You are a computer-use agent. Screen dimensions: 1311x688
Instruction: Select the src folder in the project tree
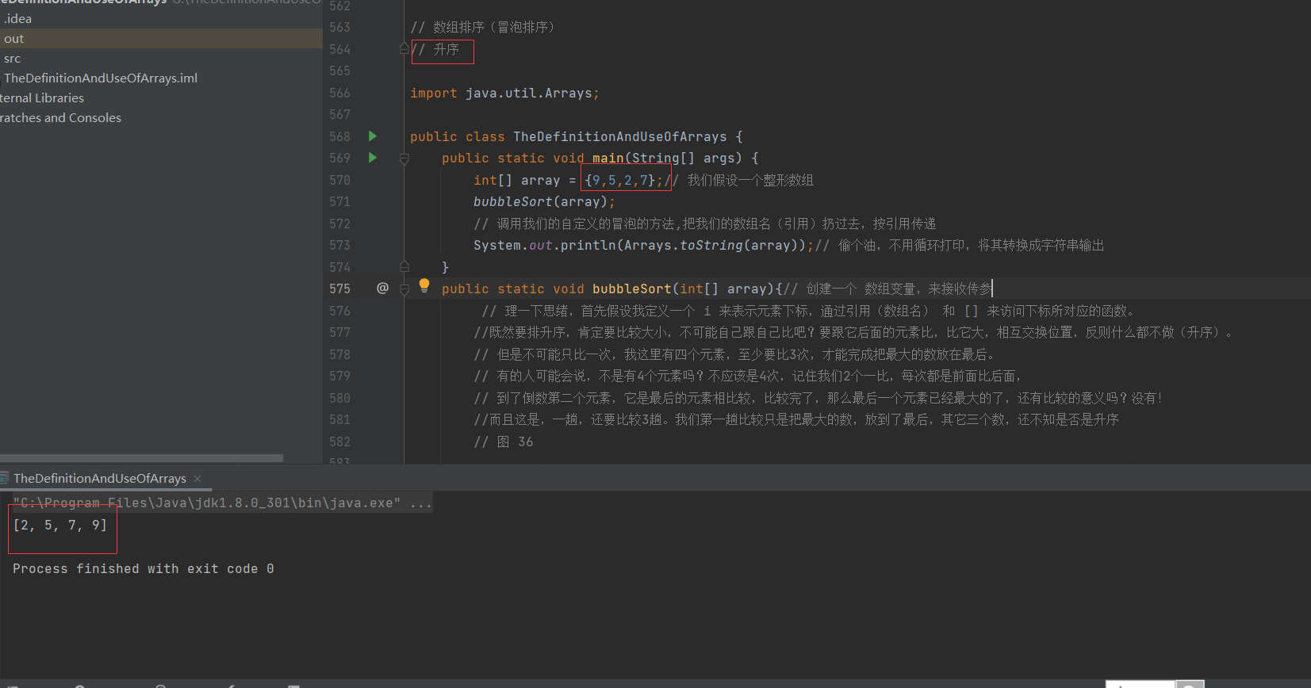click(12, 59)
